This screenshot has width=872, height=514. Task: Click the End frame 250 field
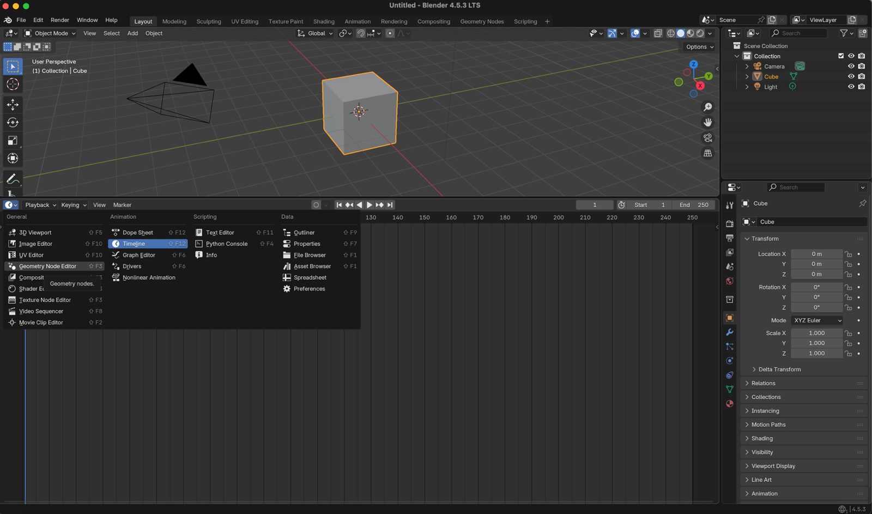click(x=694, y=205)
